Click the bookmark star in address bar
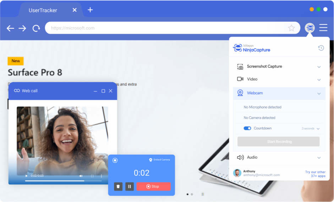The width and height of the screenshot is (334, 202). click(x=291, y=28)
